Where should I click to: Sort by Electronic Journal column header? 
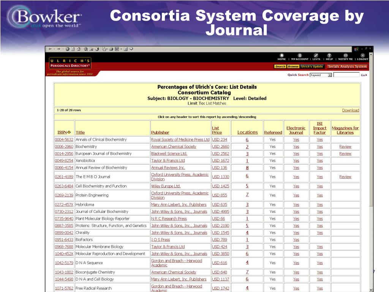point(296,130)
